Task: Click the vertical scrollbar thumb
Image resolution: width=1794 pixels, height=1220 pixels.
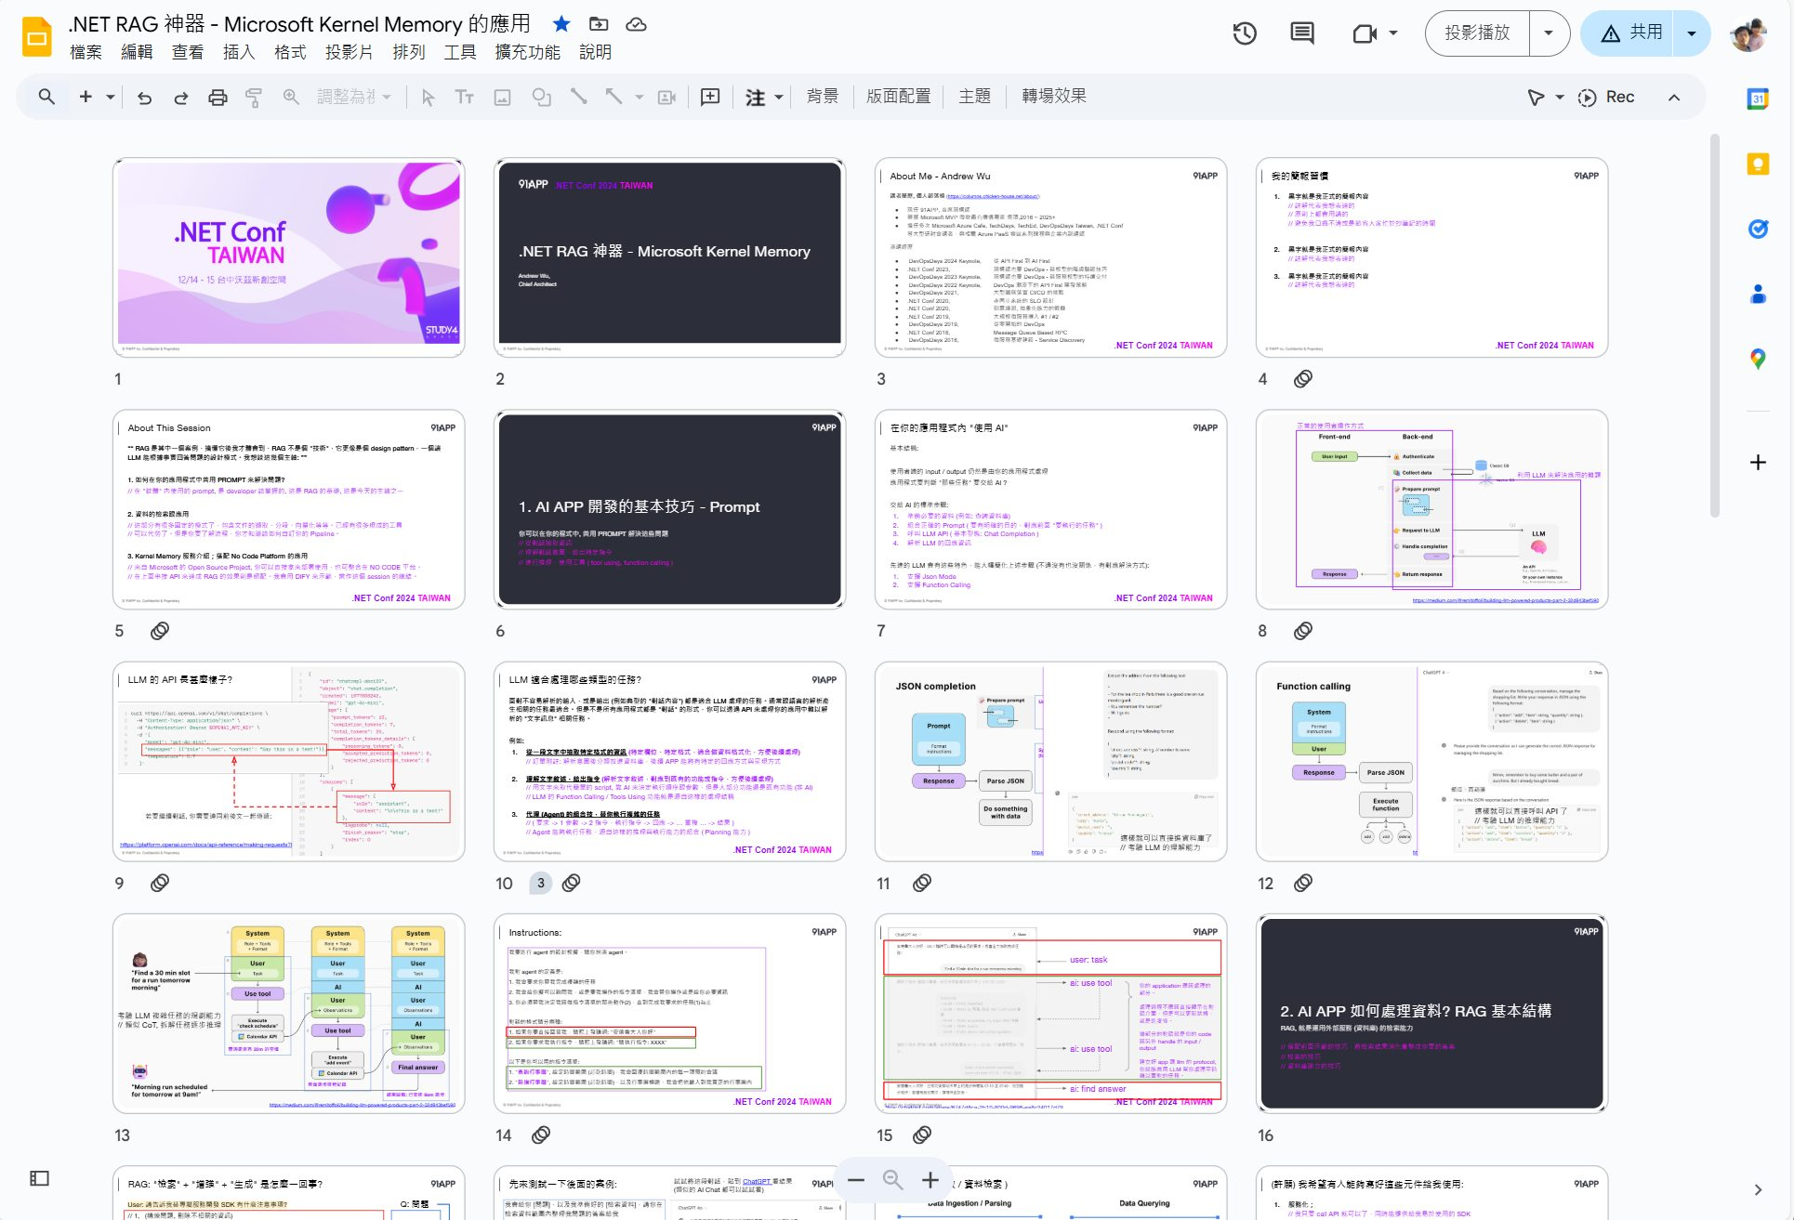Action: pyautogui.click(x=1714, y=325)
